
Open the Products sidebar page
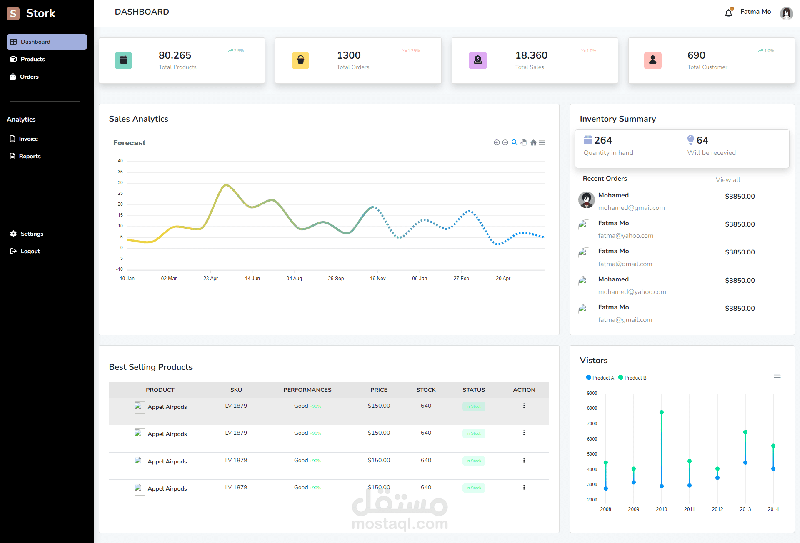(x=32, y=59)
